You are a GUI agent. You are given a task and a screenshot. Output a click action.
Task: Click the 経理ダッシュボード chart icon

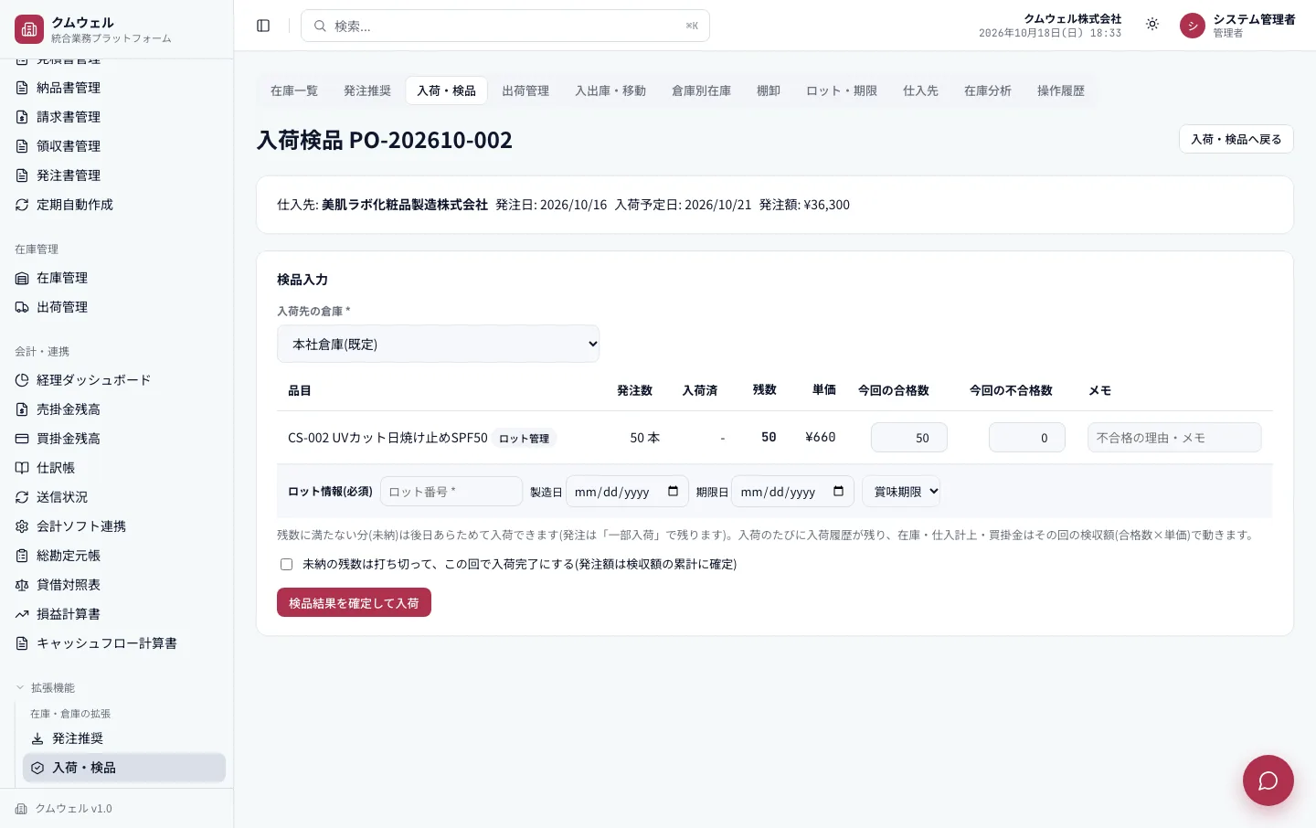pyautogui.click(x=22, y=380)
